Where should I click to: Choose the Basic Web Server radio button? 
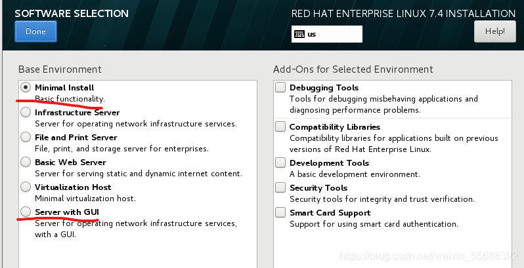pyautogui.click(x=26, y=162)
